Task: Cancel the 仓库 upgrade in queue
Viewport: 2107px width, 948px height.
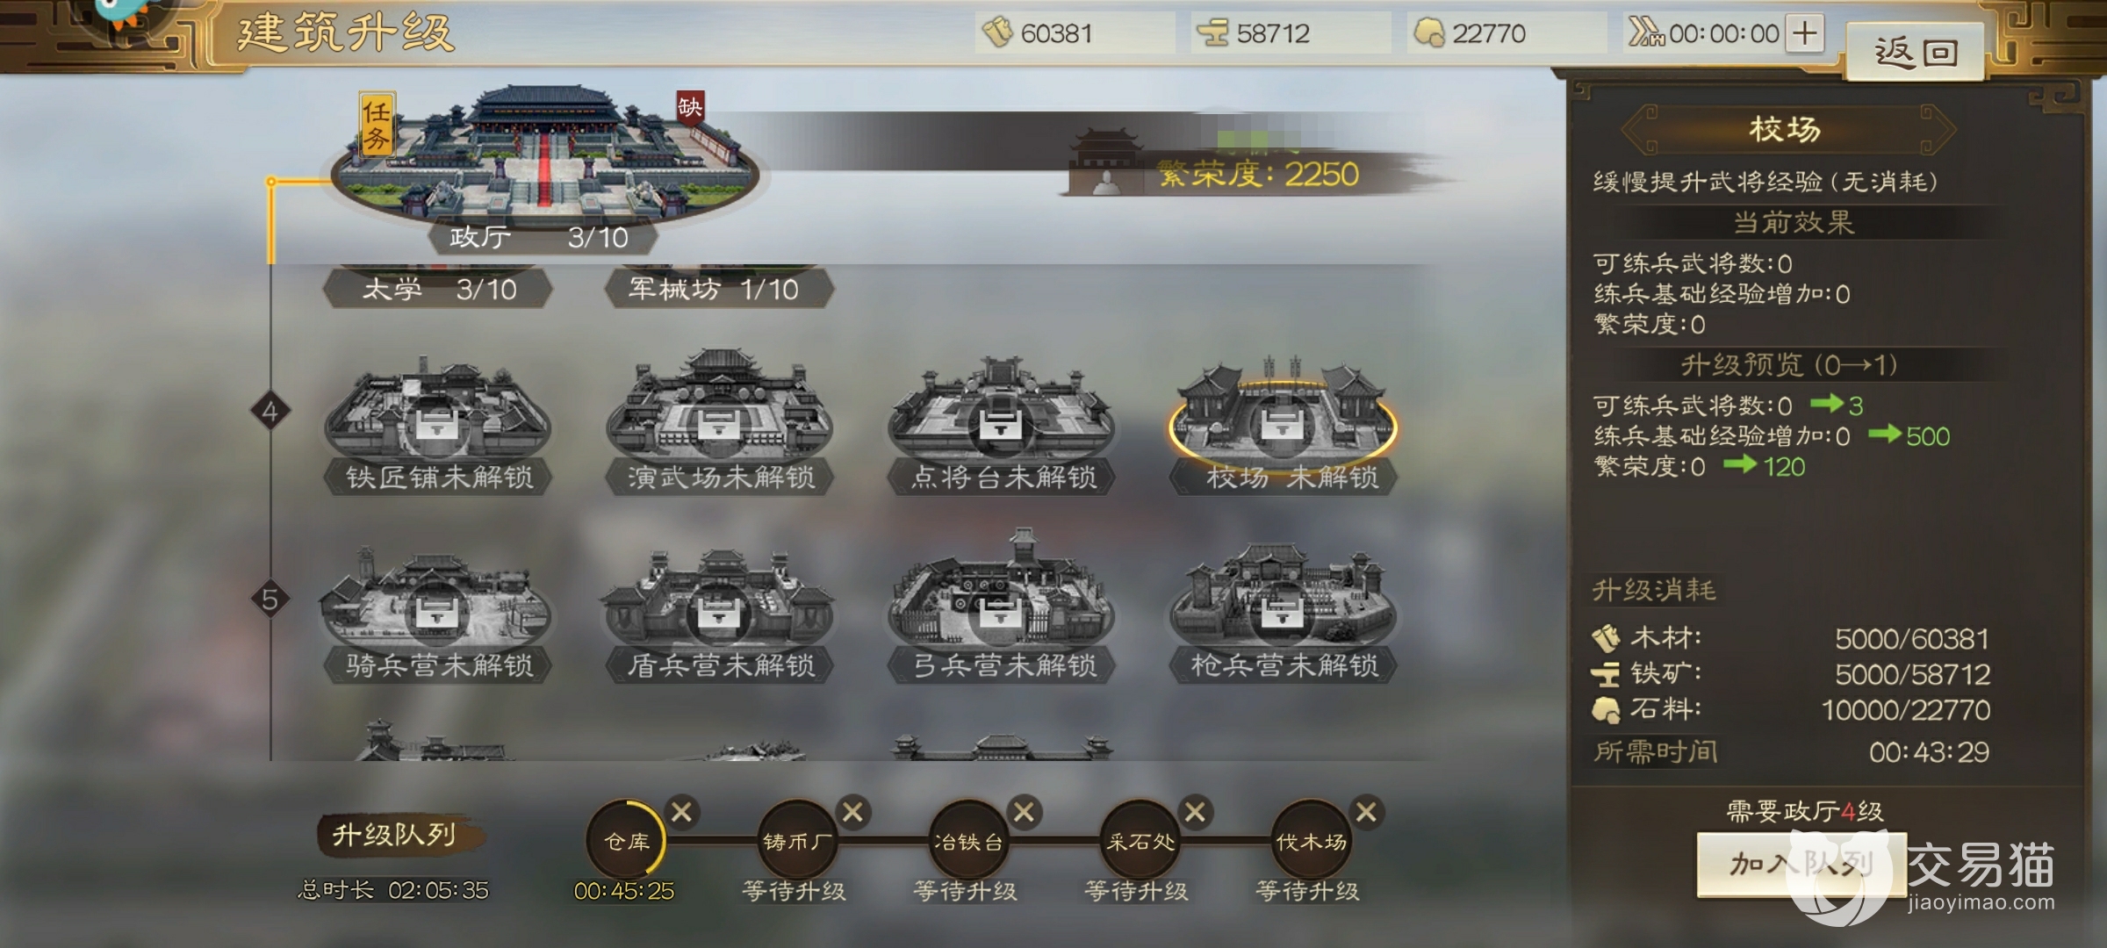Action: click(681, 812)
